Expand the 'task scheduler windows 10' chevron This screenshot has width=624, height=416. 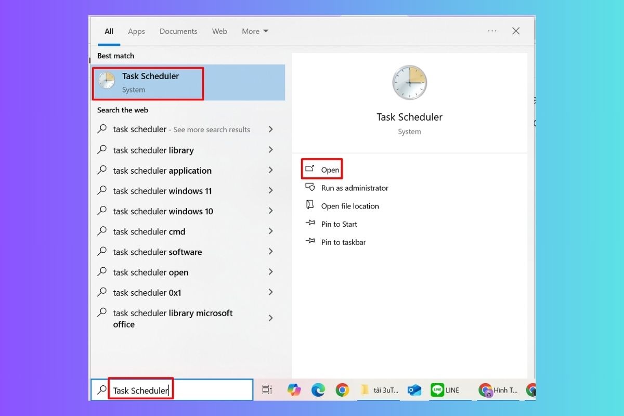[270, 211]
